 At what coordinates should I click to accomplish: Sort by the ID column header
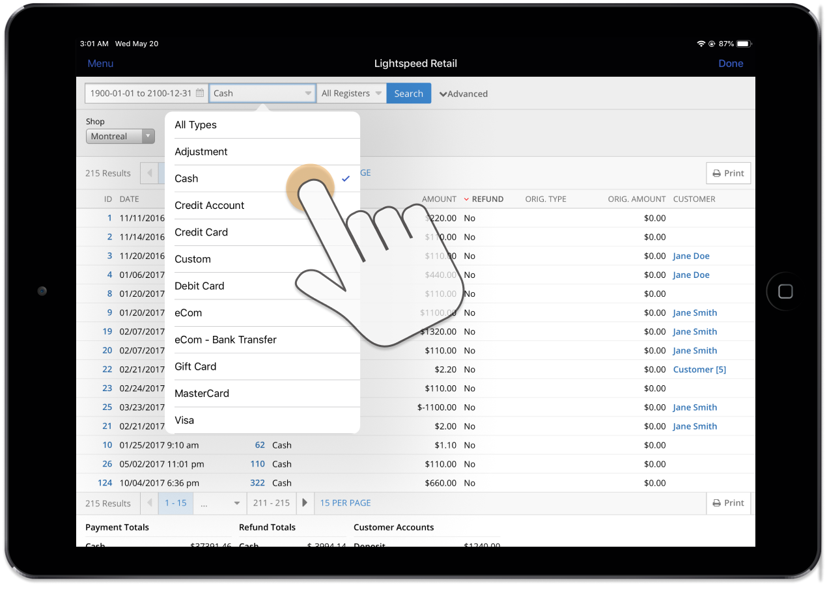[x=108, y=199]
